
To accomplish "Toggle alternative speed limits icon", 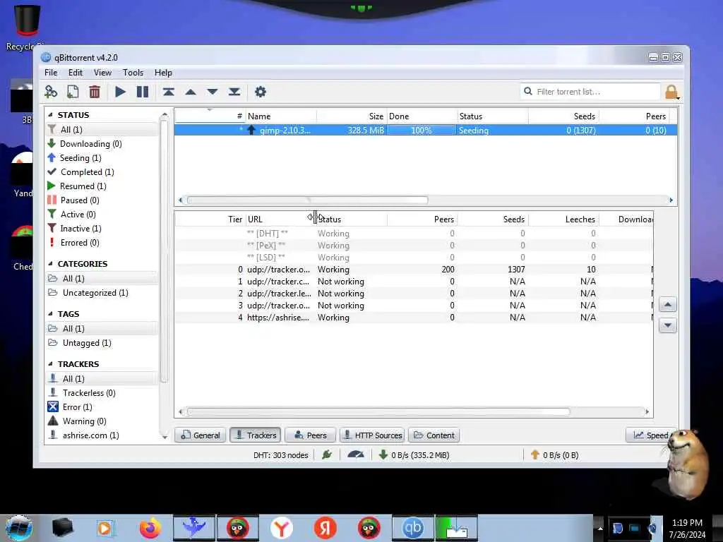I will [356, 455].
